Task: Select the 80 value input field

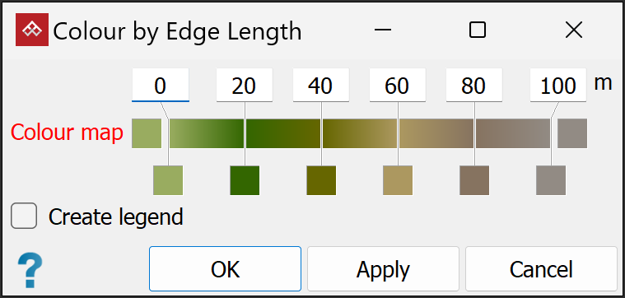Action: point(474,85)
